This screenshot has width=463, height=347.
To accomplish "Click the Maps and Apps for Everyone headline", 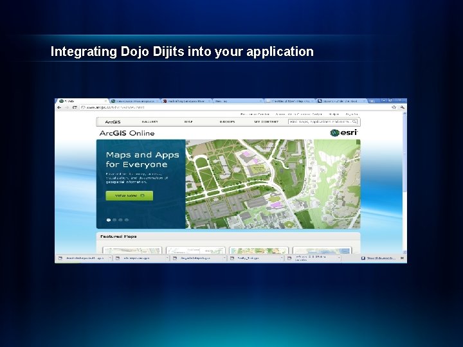I will point(142,159).
